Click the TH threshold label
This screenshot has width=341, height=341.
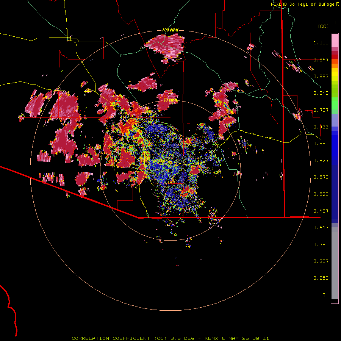pyautogui.click(x=325, y=295)
